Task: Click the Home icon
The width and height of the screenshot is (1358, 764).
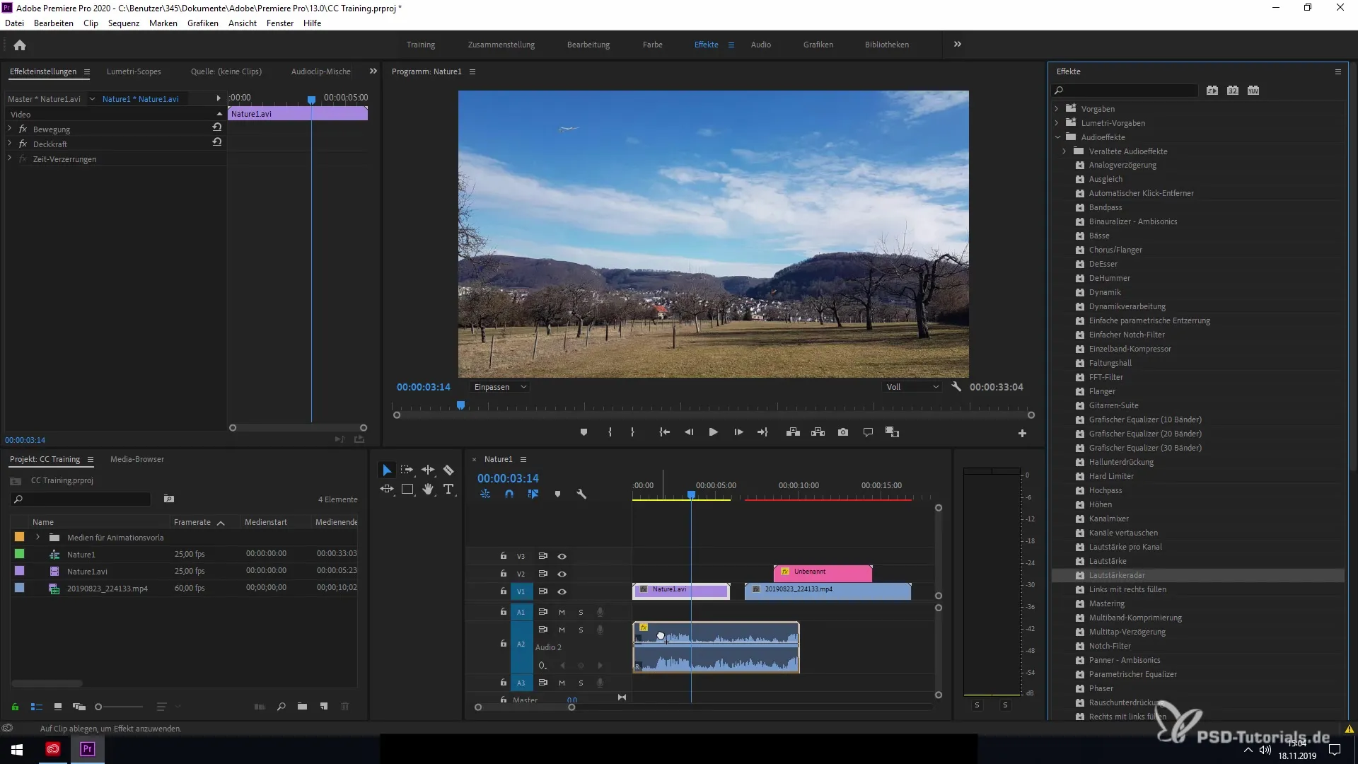Action: pos(20,45)
